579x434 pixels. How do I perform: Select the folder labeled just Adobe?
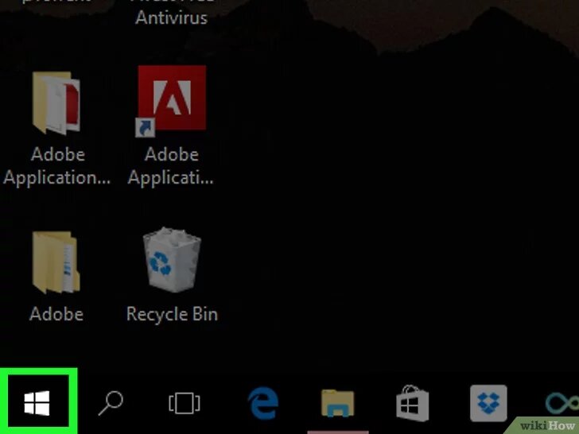click(x=56, y=263)
